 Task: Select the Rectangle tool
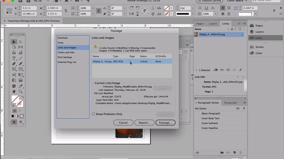tap(21, 69)
